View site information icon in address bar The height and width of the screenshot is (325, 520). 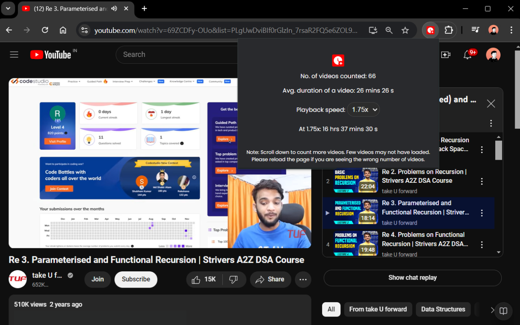click(84, 30)
